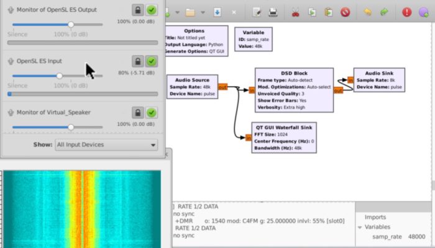Open flow graph properties with the pencil icon
Screen dimensions: 435x248
(x=257, y=12)
